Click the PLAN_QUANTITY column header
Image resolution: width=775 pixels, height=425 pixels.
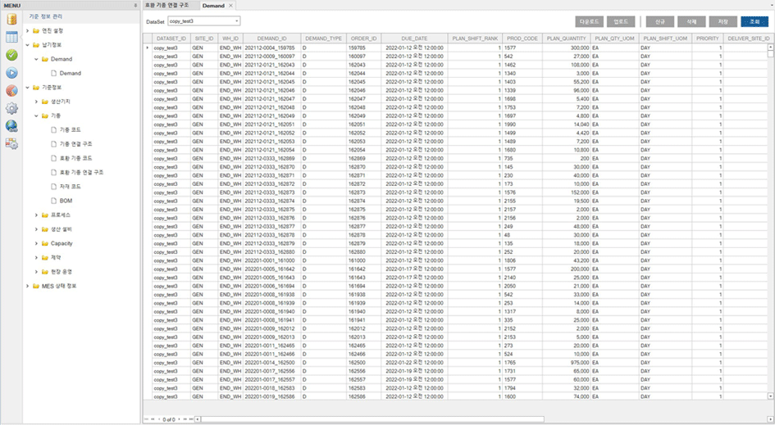pos(566,38)
